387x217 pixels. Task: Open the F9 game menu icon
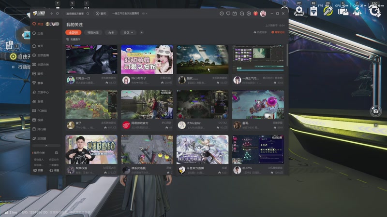click(328, 11)
